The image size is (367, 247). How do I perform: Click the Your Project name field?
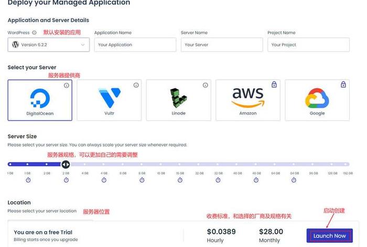click(308, 45)
